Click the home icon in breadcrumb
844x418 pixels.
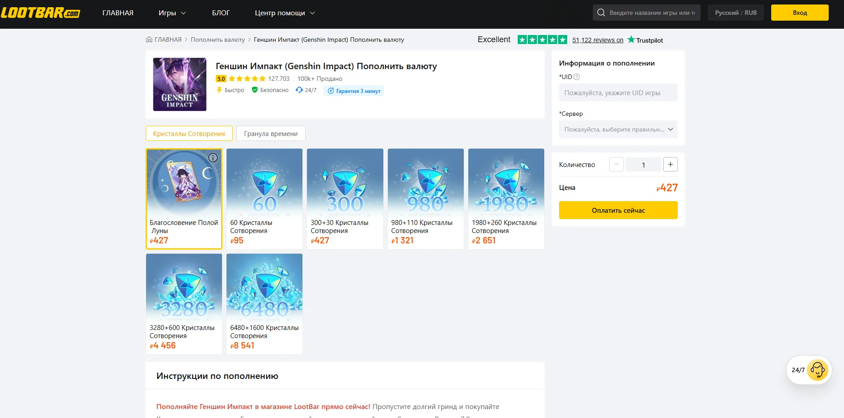(x=149, y=40)
